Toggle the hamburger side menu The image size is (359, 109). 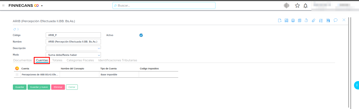(3, 5)
